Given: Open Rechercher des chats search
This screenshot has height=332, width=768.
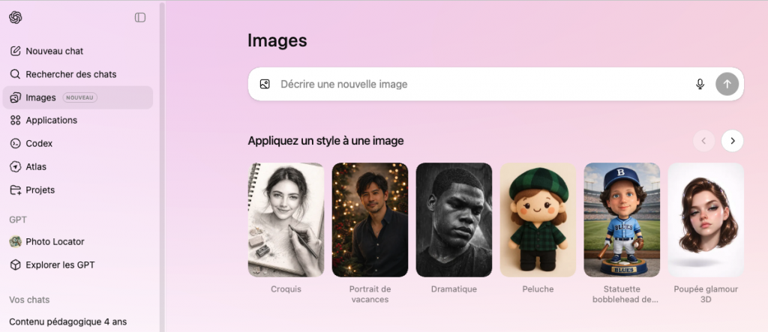Looking at the screenshot, I should [70, 74].
